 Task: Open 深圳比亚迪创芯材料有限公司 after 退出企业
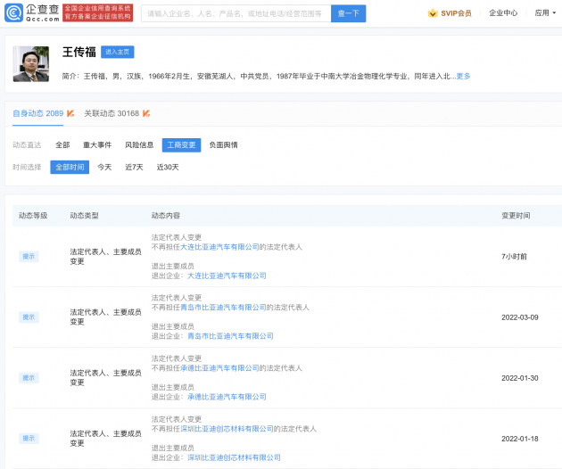click(234, 457)
